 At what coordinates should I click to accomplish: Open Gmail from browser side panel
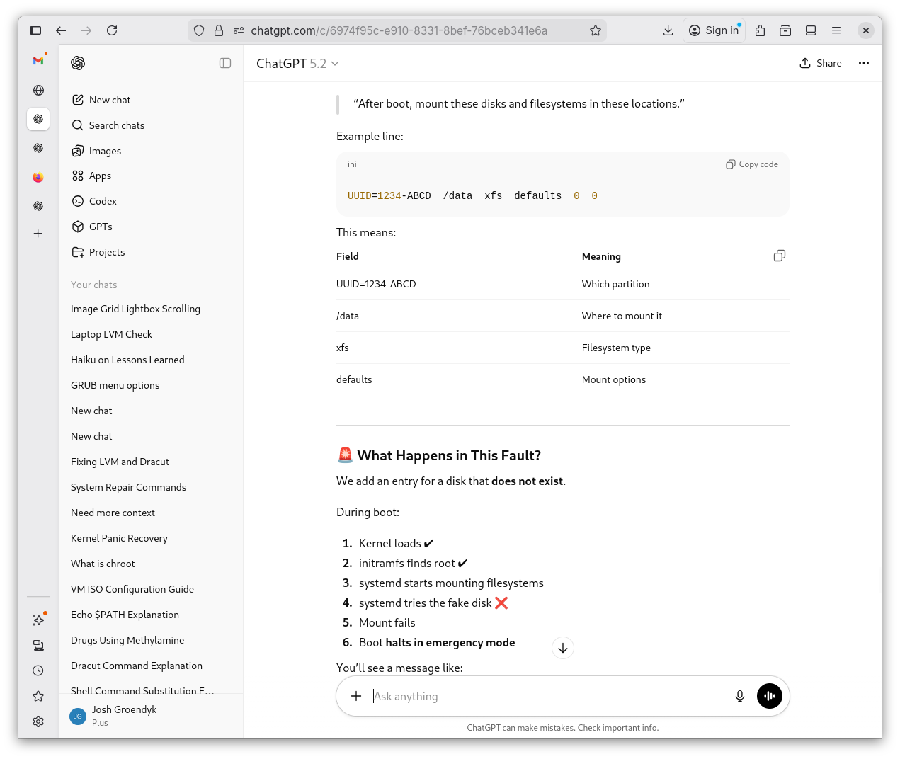pos(38,61)
